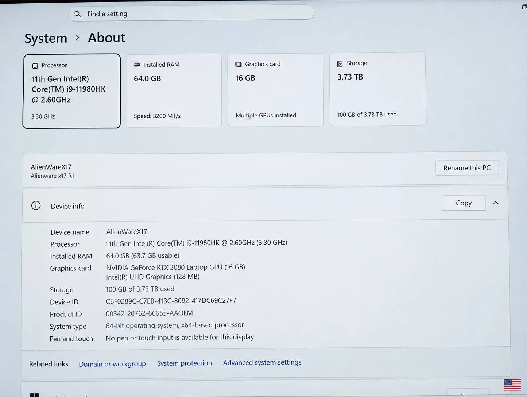Screen dimensions: 527x397
Task: Minimize the Settings window
Action: (503, 7)
